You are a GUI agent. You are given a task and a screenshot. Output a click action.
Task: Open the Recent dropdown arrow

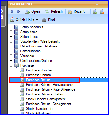(x=88, y=11)
